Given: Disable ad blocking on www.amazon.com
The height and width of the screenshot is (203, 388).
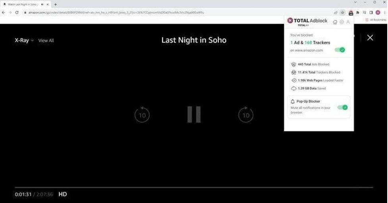Looking at the screenshot, I should pyautogui.click(x=340, y=50).
